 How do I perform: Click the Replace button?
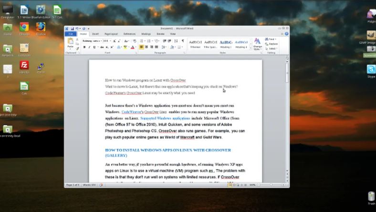272,44
